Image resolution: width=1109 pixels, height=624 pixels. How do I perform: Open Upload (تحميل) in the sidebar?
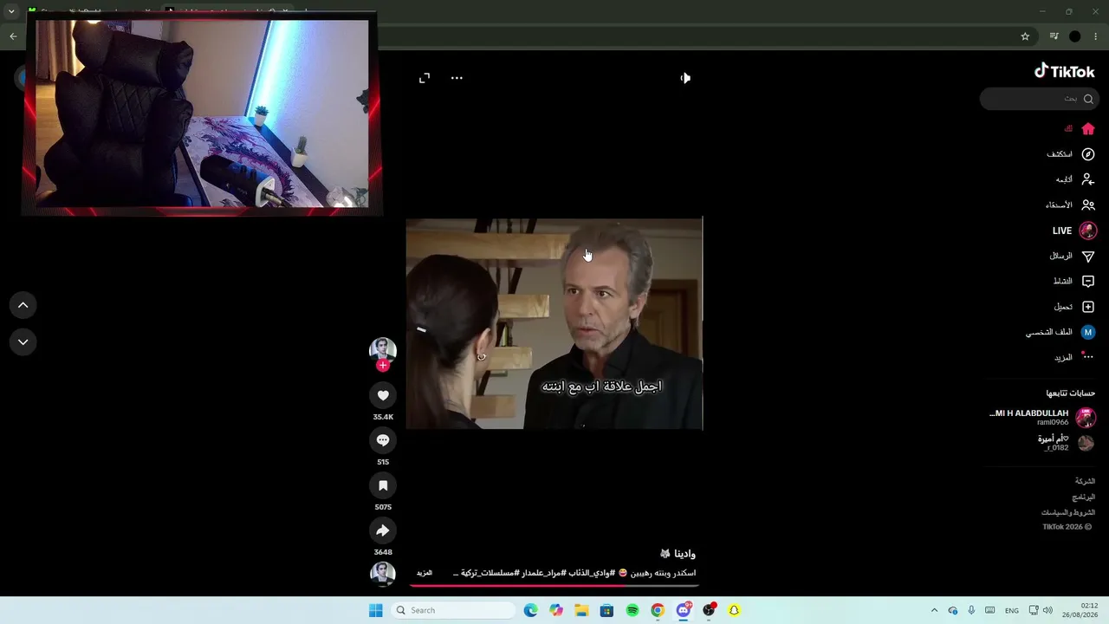click(1074, 307)
